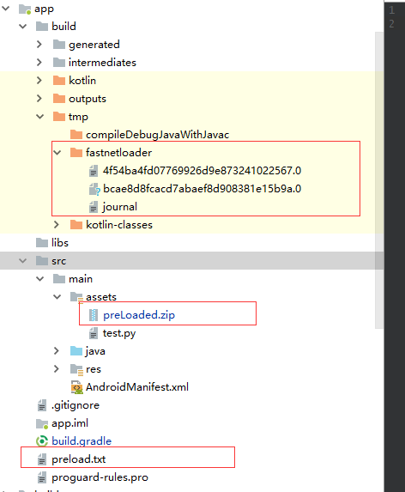Expand the java source folder
The image size is (405, 492).
click(57, 351)
